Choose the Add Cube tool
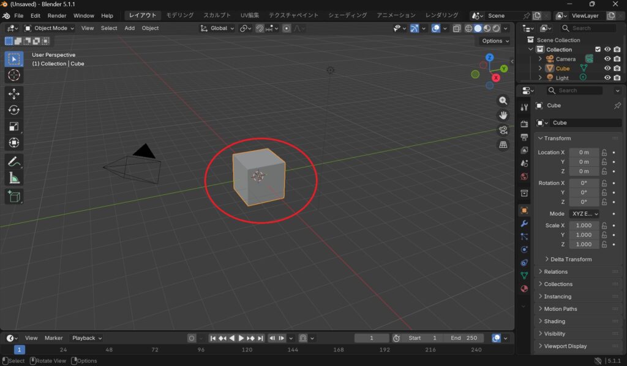Screen dimensions: 627x366 tap(14, 197)
